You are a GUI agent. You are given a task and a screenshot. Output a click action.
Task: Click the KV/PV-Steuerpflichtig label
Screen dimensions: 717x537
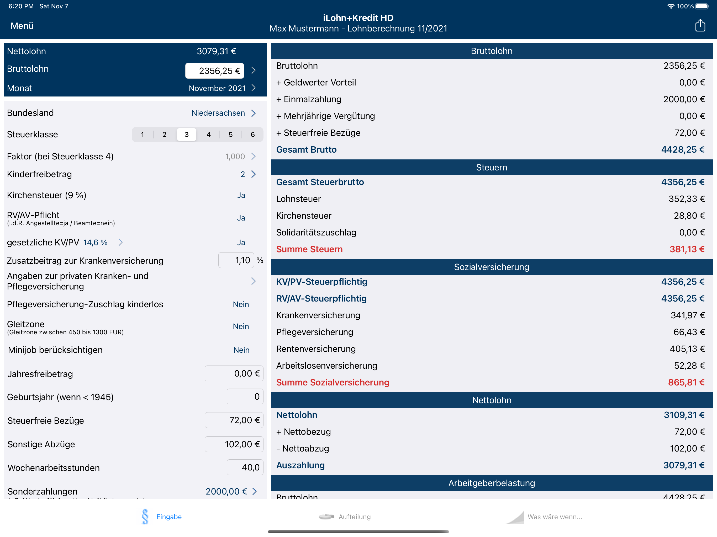(321, 282)
